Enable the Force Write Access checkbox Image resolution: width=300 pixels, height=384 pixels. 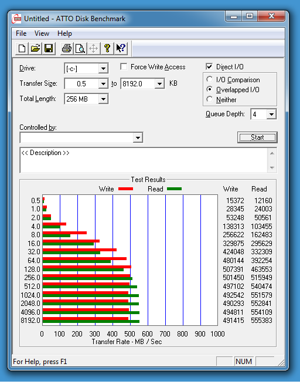click(124, 66)
